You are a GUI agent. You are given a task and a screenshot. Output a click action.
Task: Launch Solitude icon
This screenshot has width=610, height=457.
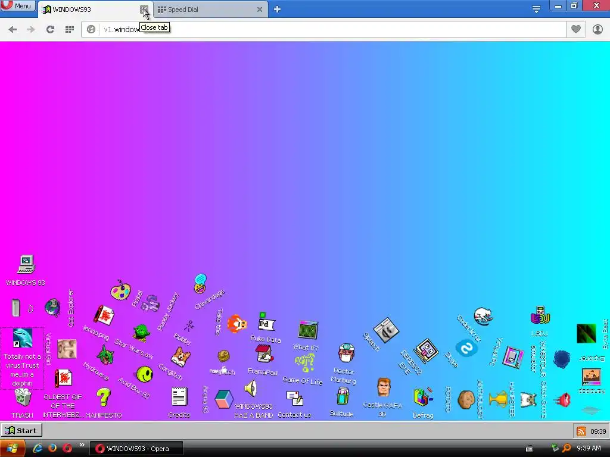343,396
